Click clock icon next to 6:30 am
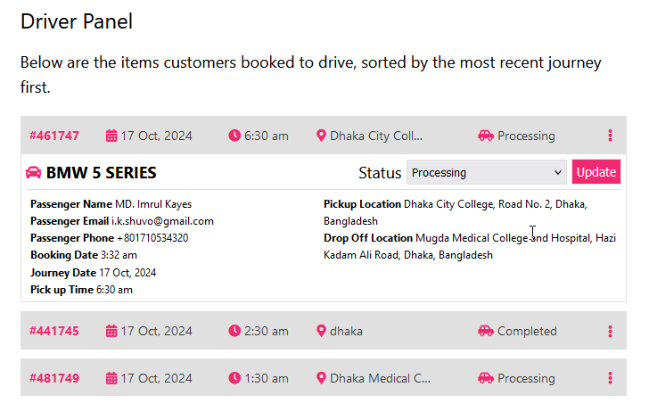Screen dimensions: 649x420 pos(234,136)
